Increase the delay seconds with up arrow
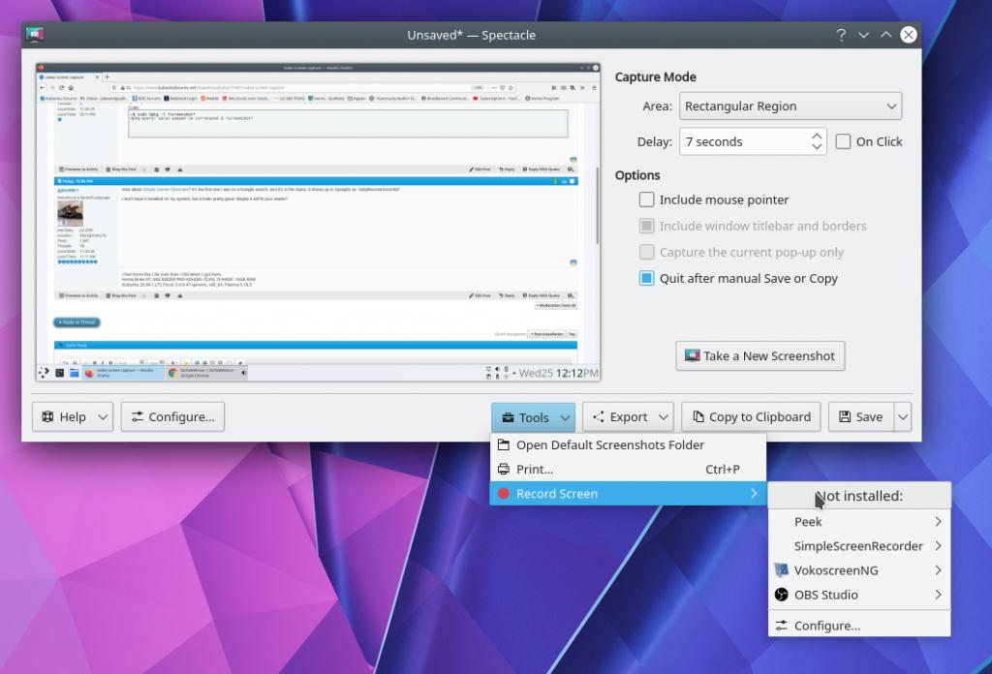The width and height of the screenshot is (992, 674). 817,137
